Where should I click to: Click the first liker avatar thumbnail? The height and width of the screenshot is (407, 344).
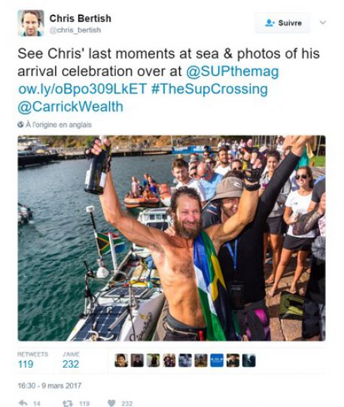point(121,360)
